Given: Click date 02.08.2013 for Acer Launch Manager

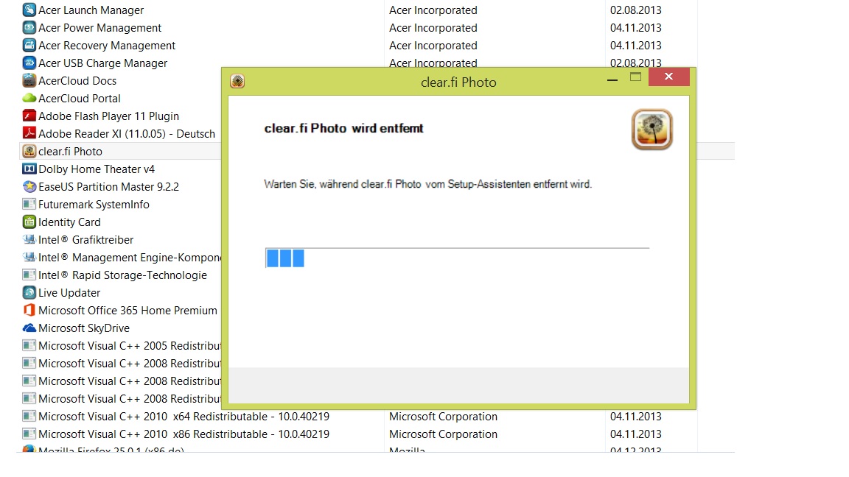Looking at the screenshot, I should (636, 10).
